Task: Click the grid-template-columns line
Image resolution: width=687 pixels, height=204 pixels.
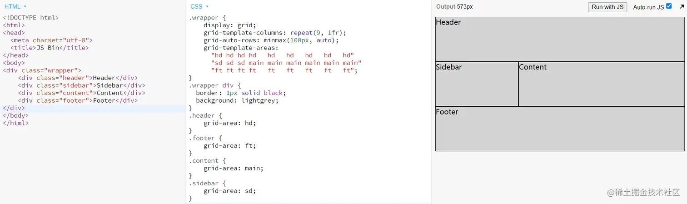Action: pyautogui.click(x=275, y=33)
